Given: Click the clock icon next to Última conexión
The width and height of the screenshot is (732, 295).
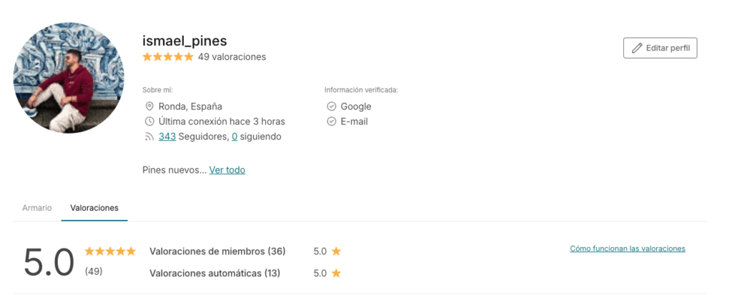Looking at the screenshot, I should click(149, 121).
